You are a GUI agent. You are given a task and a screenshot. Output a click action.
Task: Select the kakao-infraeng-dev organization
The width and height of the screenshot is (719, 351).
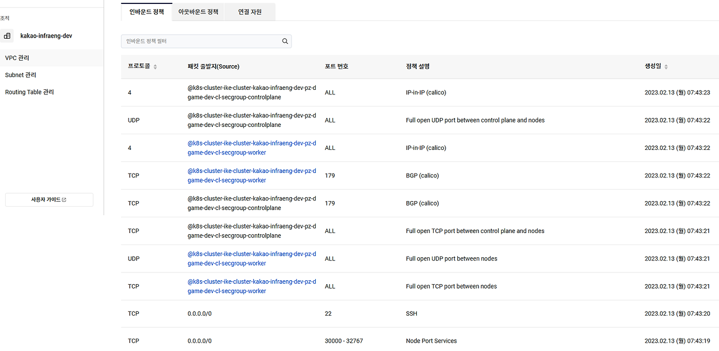click(46, 36)
